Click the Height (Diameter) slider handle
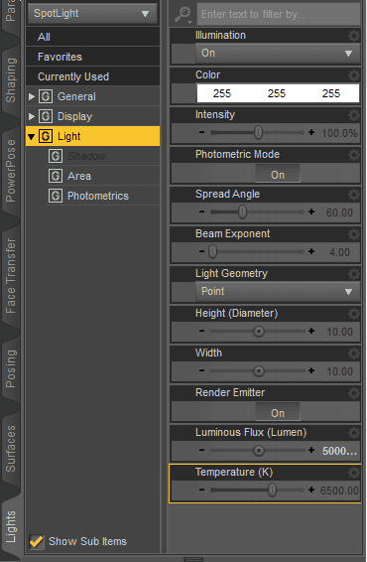 click(x=259, y=332)
